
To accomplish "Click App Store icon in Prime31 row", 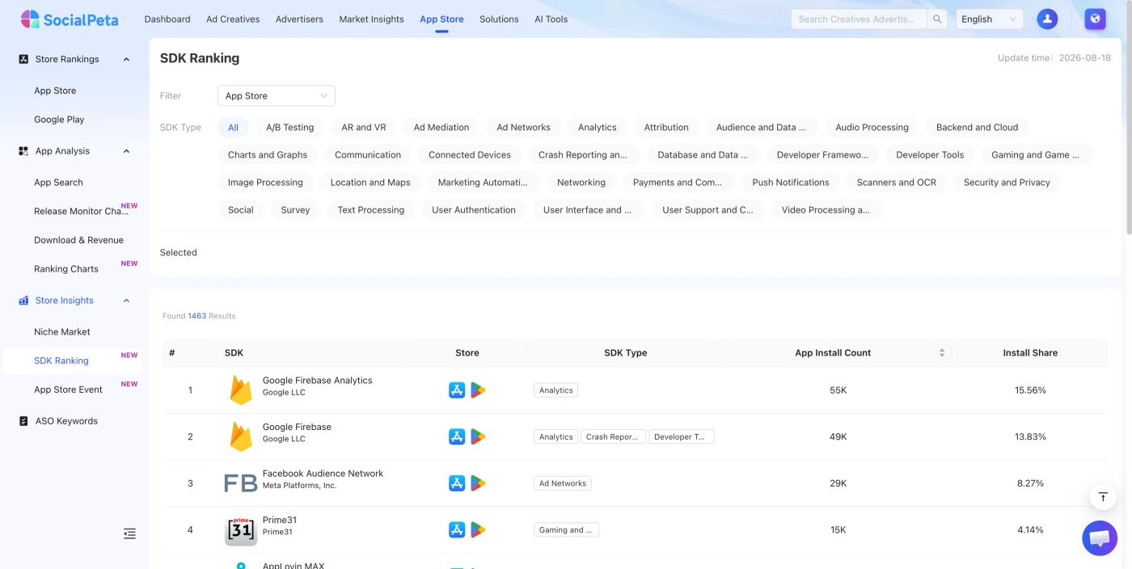I will [457, 530].
